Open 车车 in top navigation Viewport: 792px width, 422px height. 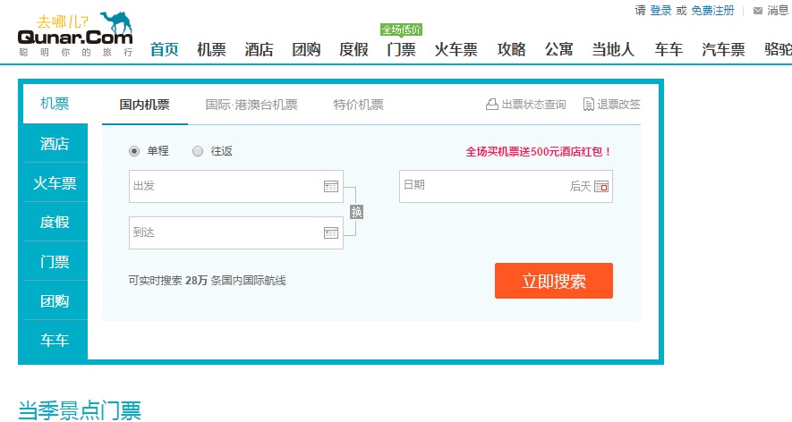(669, 49)
